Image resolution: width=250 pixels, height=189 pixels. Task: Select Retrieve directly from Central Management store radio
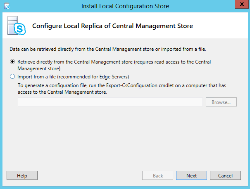pos(12,61)
